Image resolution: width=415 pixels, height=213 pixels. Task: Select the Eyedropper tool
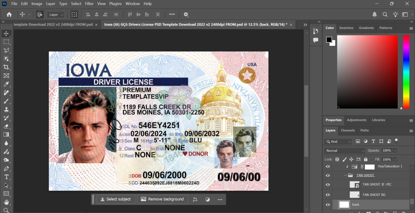pos(6,84)
